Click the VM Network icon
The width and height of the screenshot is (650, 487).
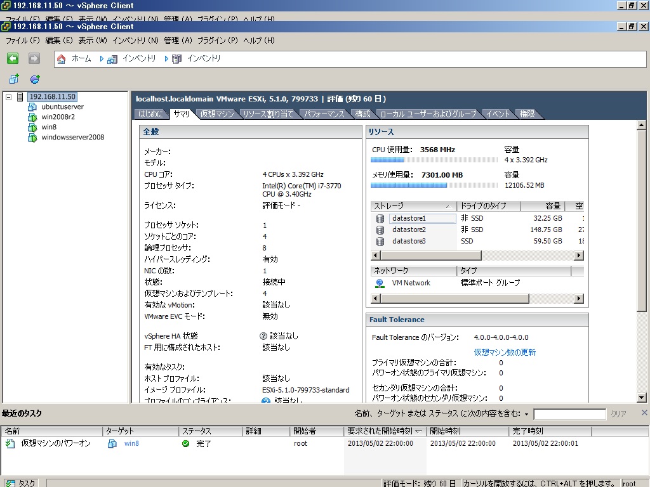(x=380, y=283)
